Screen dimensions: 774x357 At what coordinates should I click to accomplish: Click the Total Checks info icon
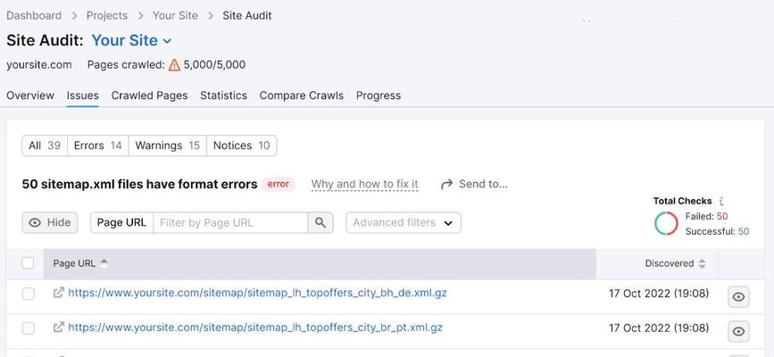tap(721, 201)
